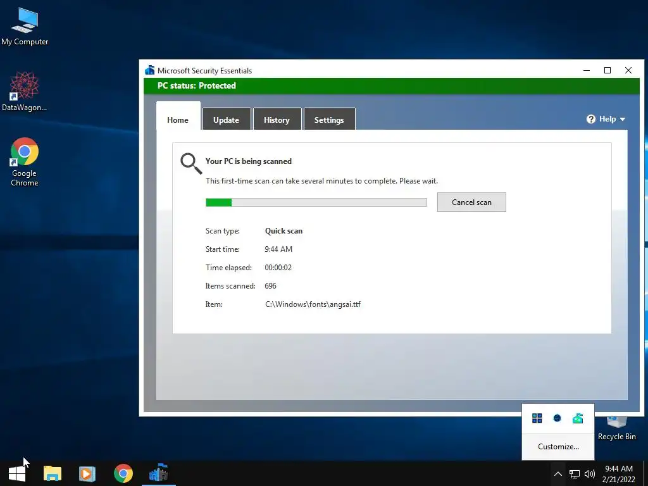This screenshot has height=486, width=648.
Task: Open the Recycle Bin desktop icon
Action: (616, 428)
